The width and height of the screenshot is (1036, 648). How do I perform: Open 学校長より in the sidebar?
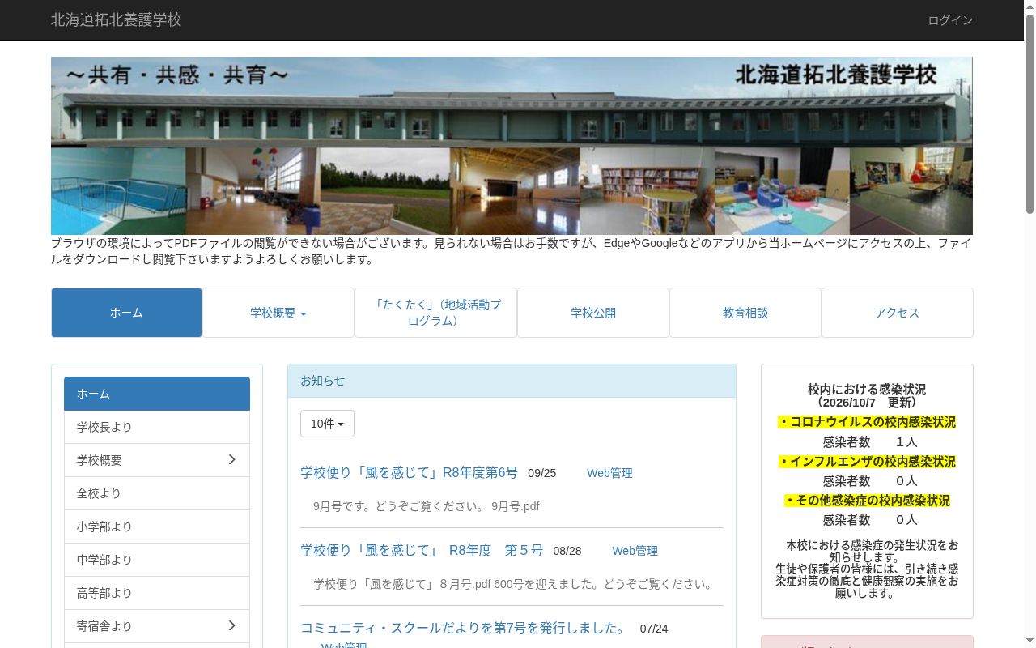[157, 427]
